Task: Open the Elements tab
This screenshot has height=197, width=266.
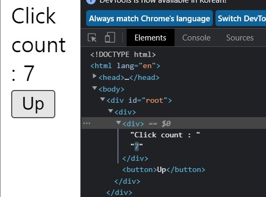Action: [x=151, y=38]
